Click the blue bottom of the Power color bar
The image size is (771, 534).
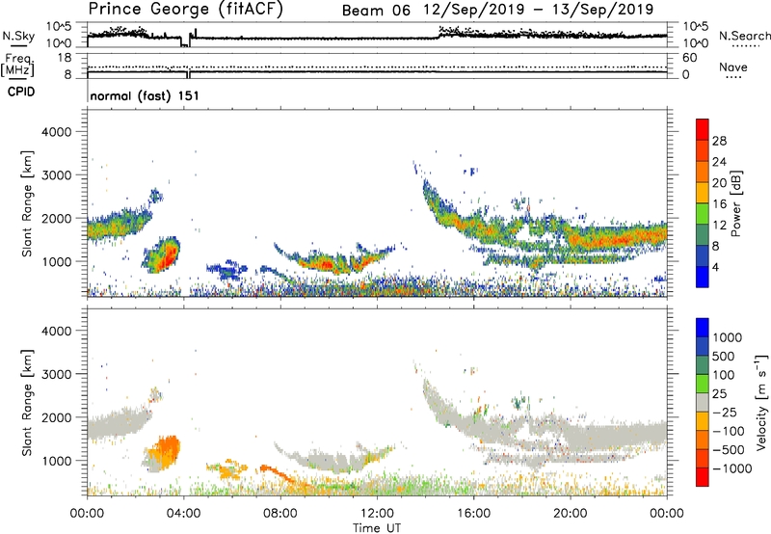point(703,277)
